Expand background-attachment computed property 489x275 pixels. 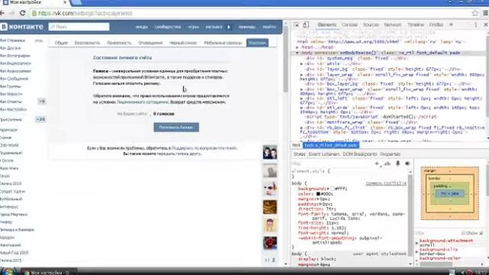tap(417, 243)
